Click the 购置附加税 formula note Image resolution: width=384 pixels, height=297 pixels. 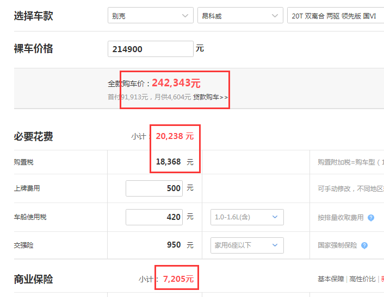[x=351, y=162]
